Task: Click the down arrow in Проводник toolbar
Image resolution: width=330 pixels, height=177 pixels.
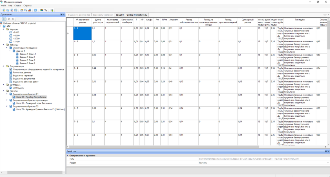Action: pyautogui.click(x=13, y=19)
